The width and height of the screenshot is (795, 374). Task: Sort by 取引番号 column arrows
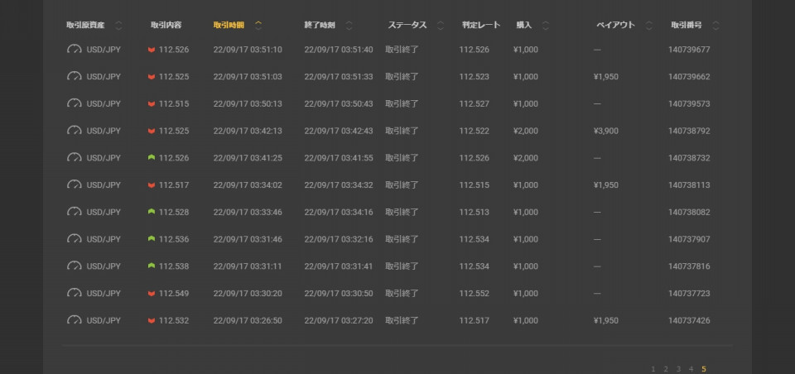(x=715, y=26)
